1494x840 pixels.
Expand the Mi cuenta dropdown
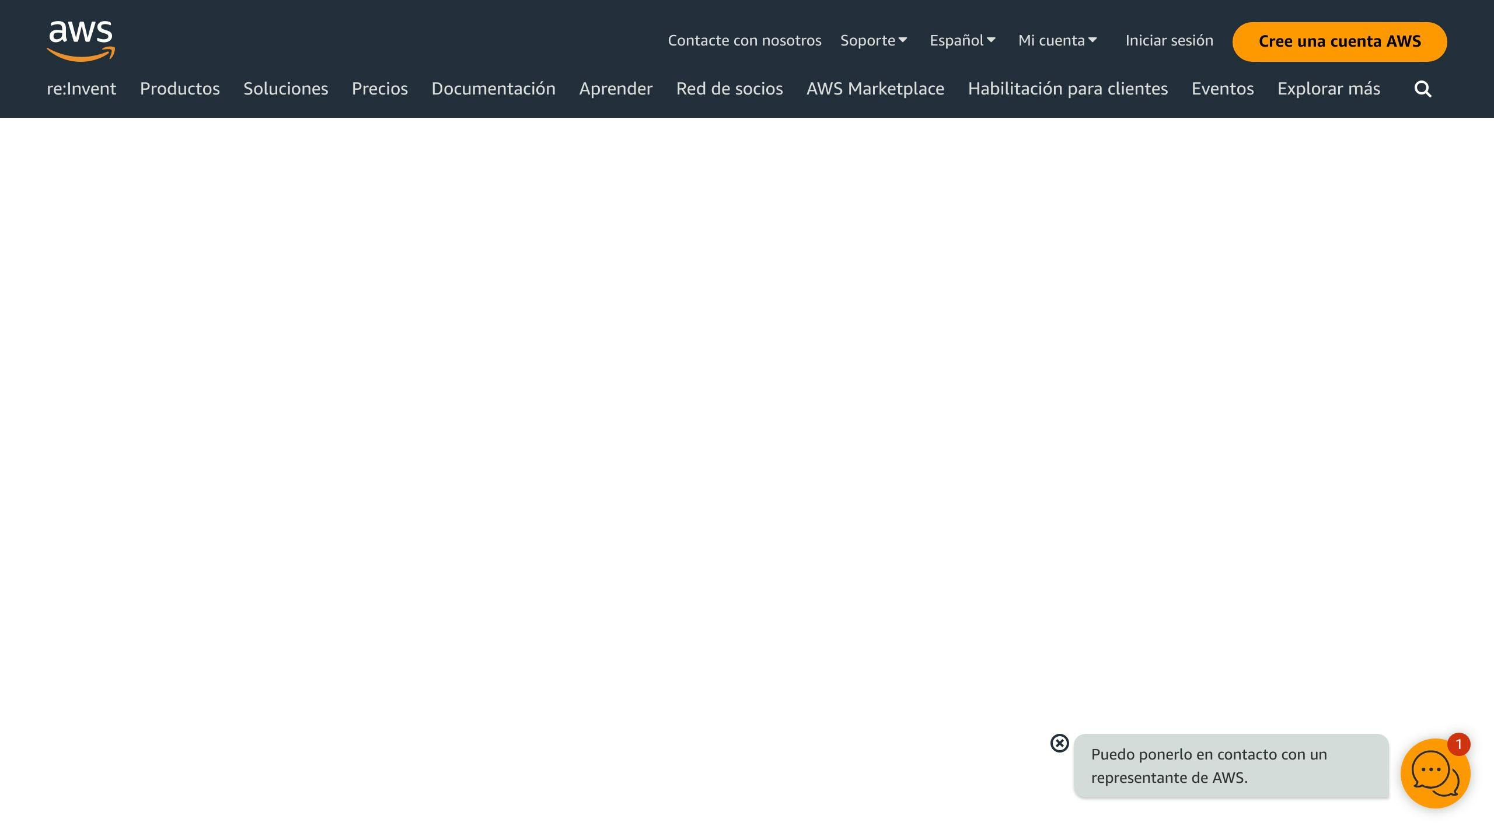pos(1057,40)
